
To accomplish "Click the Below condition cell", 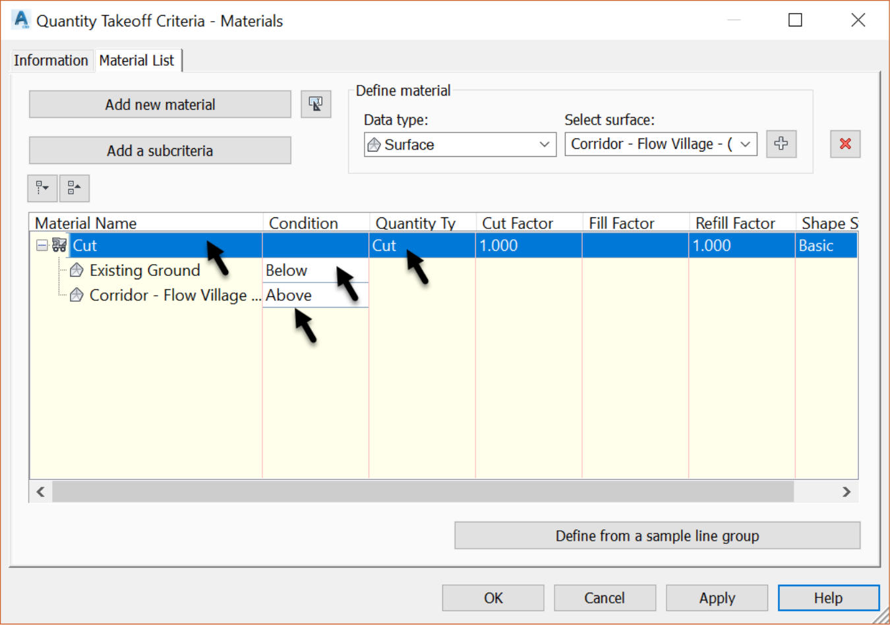I will (x=315, y=270).
